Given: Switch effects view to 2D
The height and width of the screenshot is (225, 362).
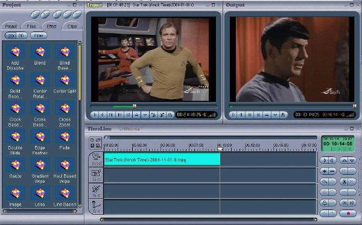Looking at the screenshot, I should coord(11,36).
